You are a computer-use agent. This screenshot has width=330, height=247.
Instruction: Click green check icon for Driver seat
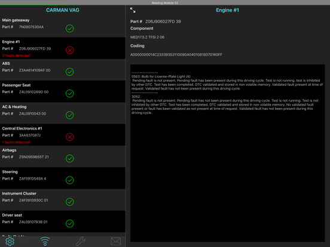pos(70,223)
